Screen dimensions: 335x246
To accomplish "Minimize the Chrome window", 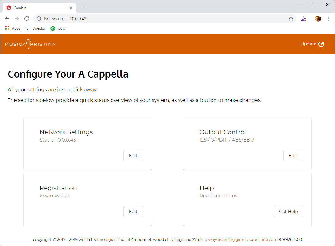I will pyautogui.click(x=300, y=5).
